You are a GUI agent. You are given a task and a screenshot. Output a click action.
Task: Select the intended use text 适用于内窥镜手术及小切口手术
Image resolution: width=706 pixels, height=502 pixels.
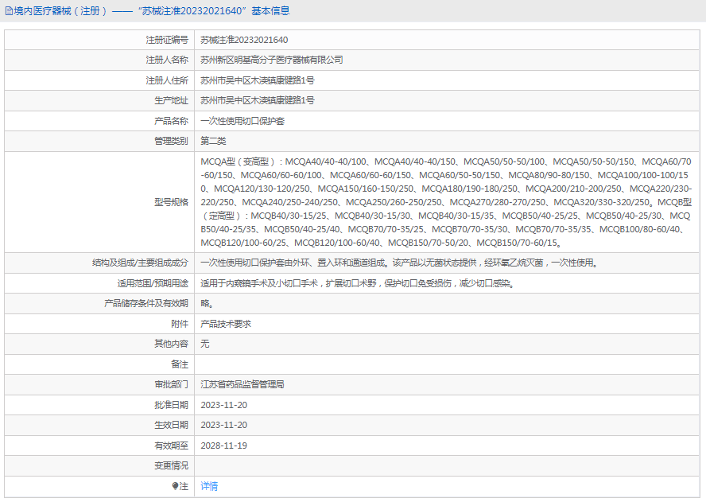click(358, 283)
